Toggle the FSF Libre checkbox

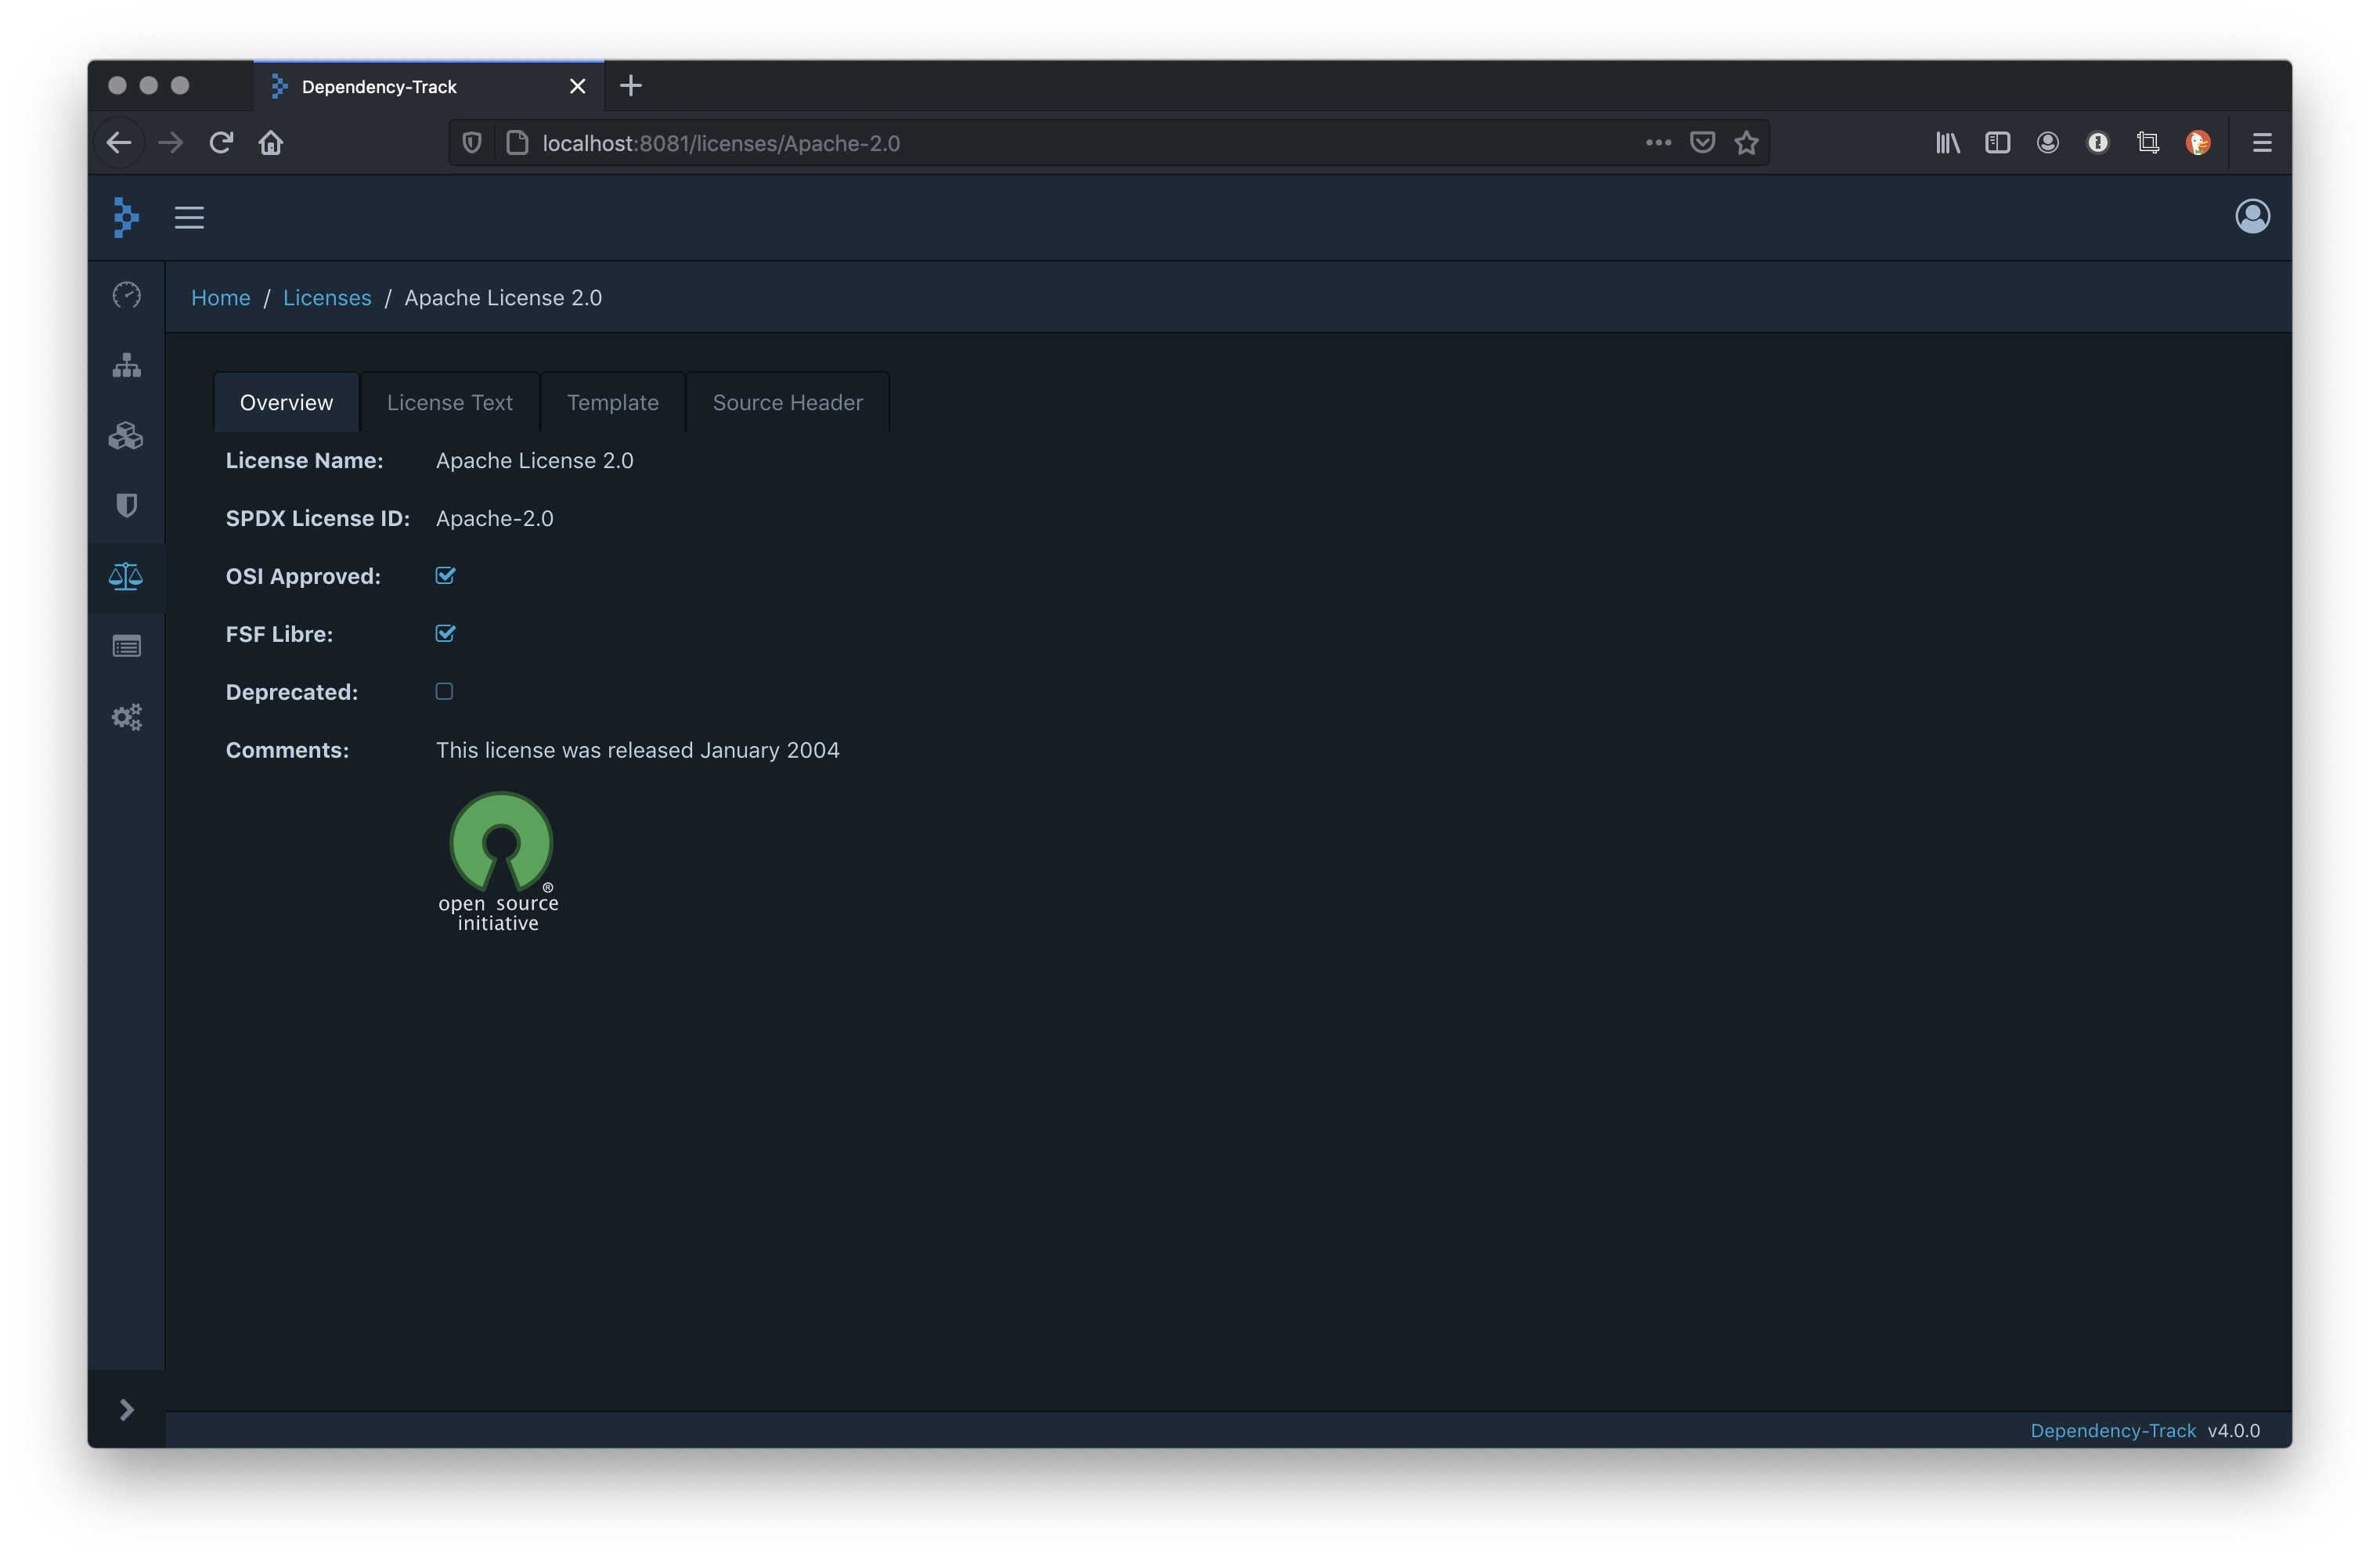point(445,633)
